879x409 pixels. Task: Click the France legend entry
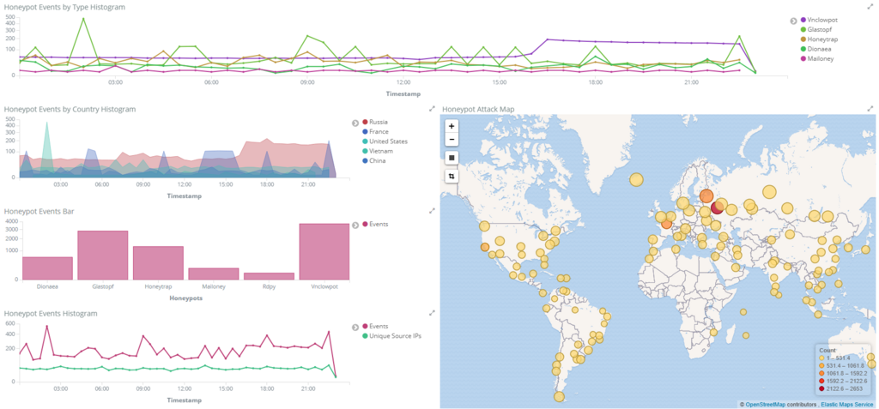coord(376,132)
